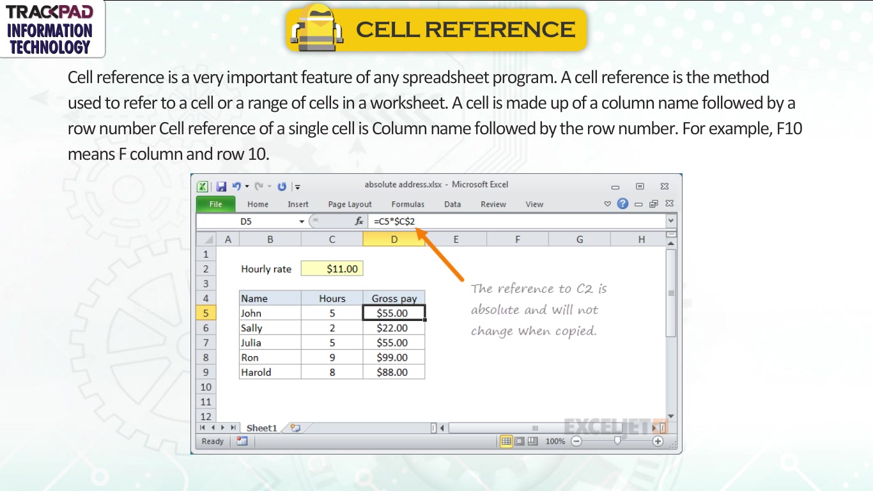Go to last sheet navigation arrow
This screenshot has width=873, height=491.
tap(233, 428)
